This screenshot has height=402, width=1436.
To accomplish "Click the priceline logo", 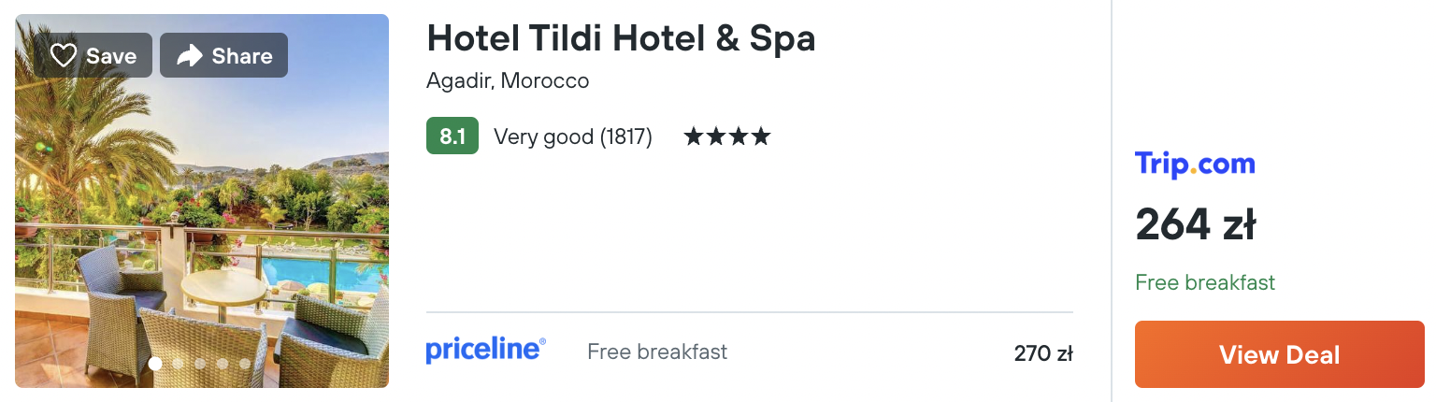I will click(485, 352).
